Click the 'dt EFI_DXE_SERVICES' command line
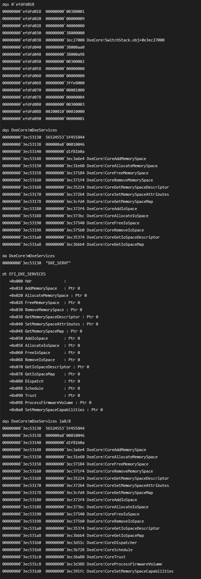The width and height of the screenshot is (201, 579). point(24,274)
